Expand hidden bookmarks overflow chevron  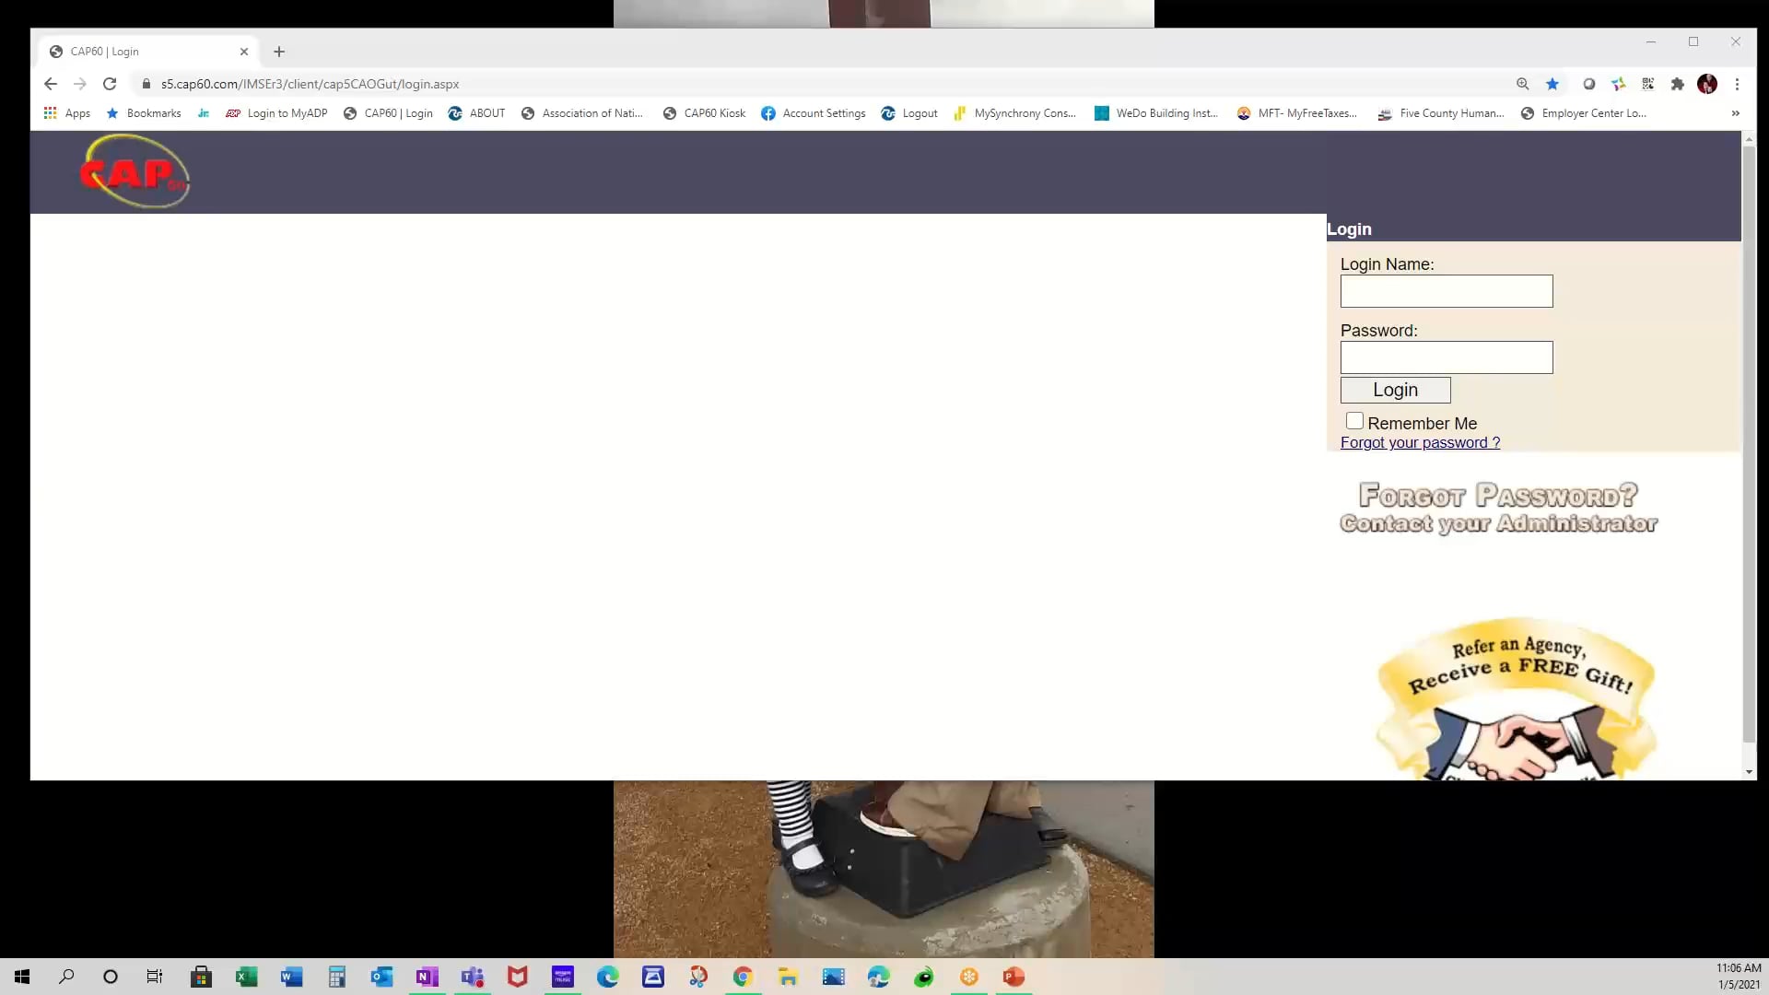tap(1735, 113)
